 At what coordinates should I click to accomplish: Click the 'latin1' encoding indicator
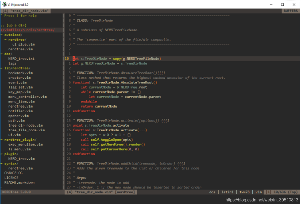click(227, 192)
